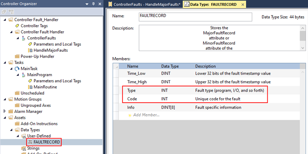Click the Unscheduled folder icon

[x=17, y=93]
